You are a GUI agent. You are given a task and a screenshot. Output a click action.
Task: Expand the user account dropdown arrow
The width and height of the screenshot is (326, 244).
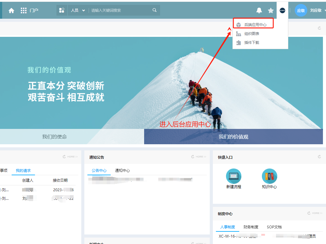[x=324, y=10]
